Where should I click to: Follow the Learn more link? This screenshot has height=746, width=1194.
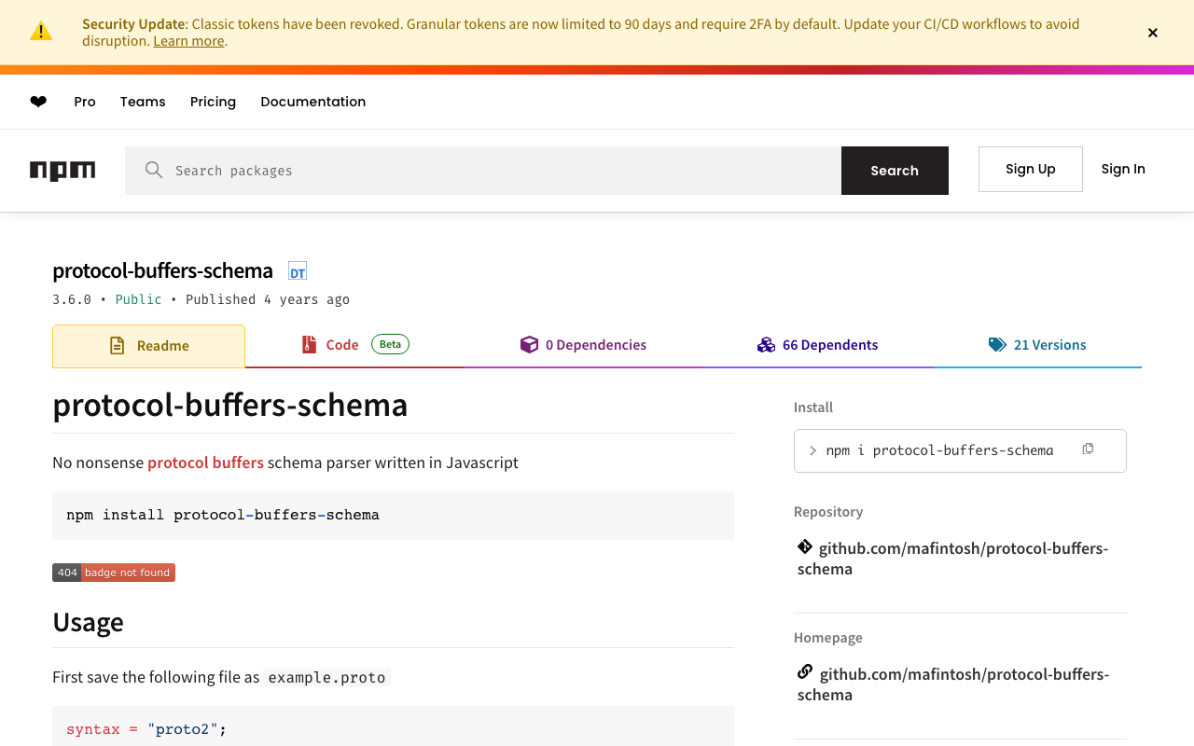[x=188, y=41]
